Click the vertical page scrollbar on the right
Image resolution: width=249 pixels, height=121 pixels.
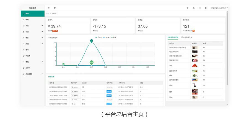pyautogui.click(x=227, y=49)
